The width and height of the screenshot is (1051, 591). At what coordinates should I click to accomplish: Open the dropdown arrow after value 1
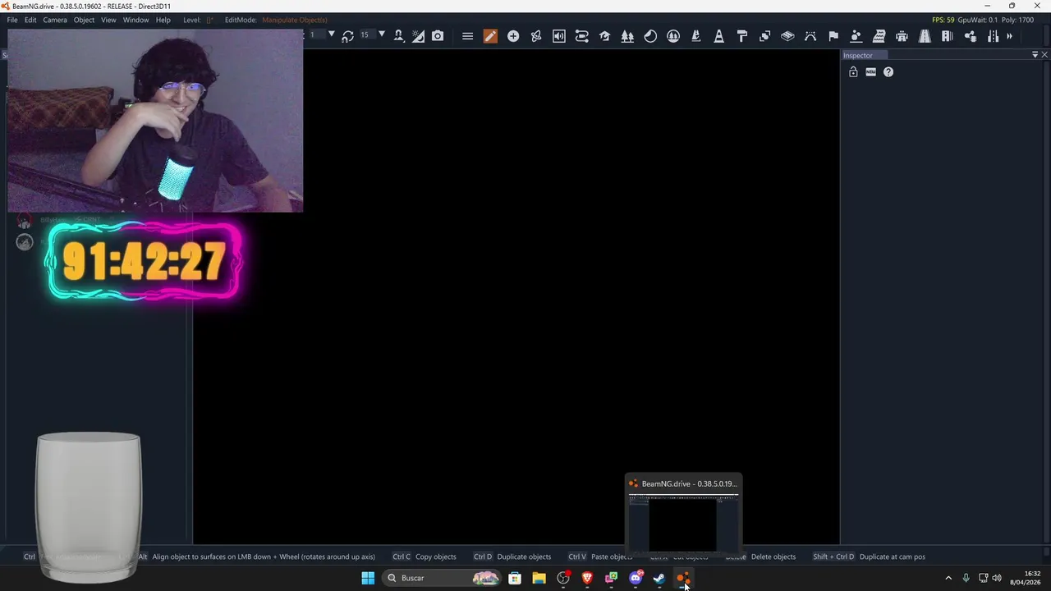point(331,34)
